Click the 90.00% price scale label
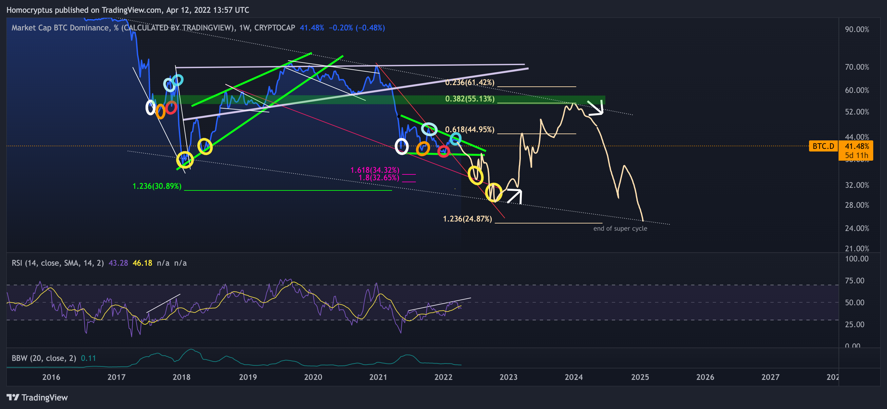The height and width of the screenshot is (409, 887). 857,29
